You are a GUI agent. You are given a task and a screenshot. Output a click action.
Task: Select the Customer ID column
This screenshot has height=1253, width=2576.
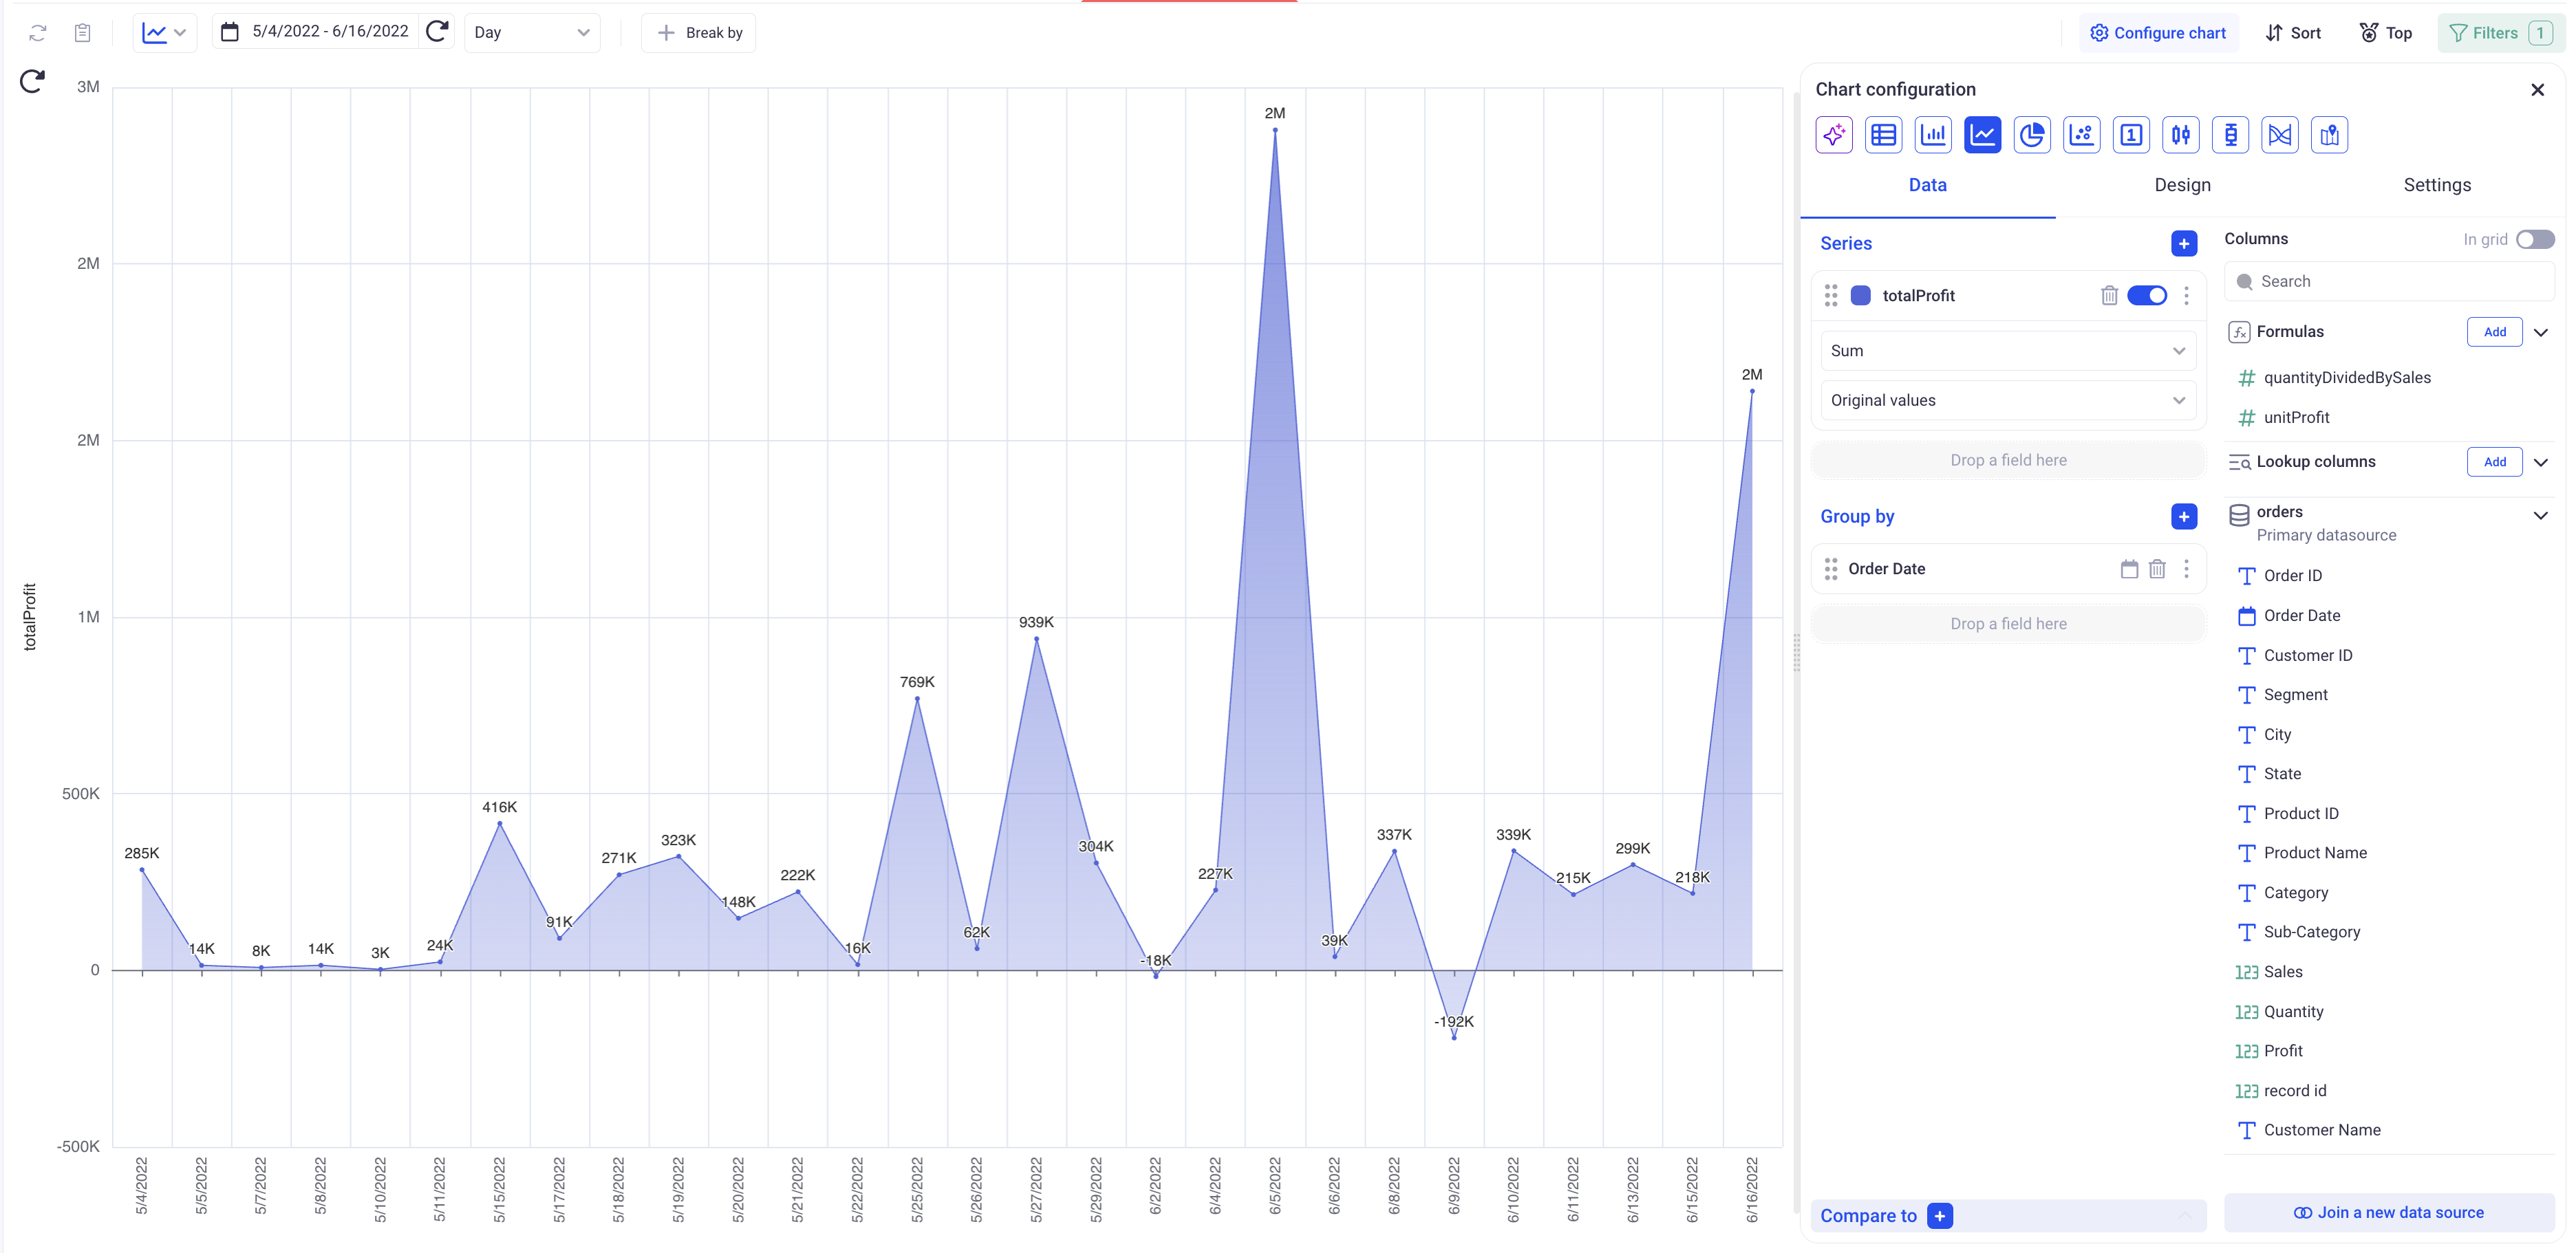(2307, 655)
